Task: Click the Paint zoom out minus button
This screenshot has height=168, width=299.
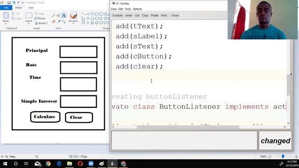Action: point(270,157)
